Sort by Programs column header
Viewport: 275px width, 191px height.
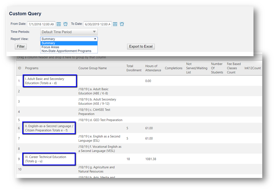32,68
